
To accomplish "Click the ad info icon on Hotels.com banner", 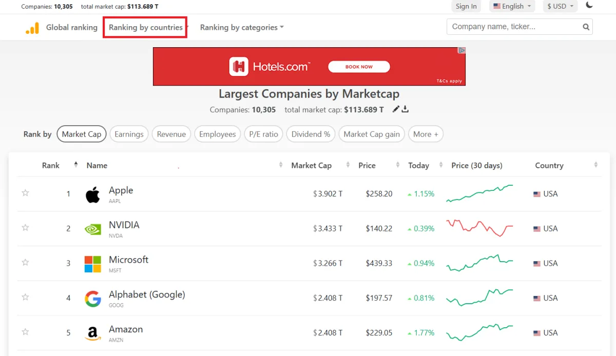I will coord(461,51).
